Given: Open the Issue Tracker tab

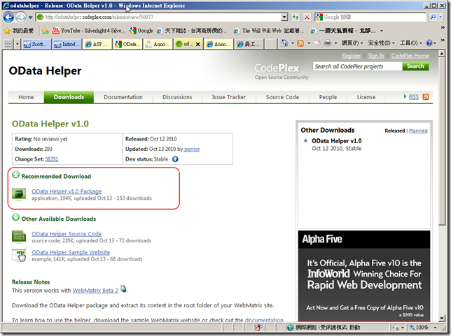Looking at the screenshot, I should coord(229,97).
